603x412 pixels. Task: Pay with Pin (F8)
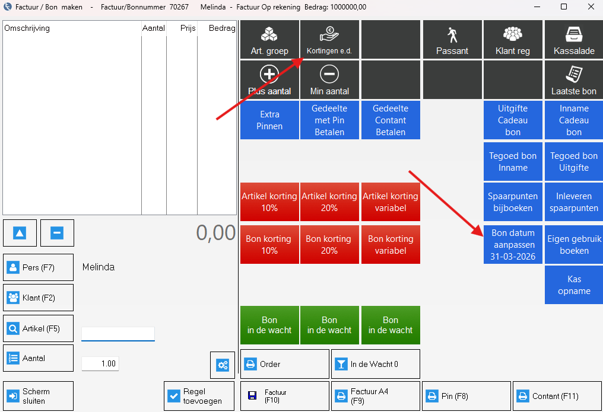(466, 396)
